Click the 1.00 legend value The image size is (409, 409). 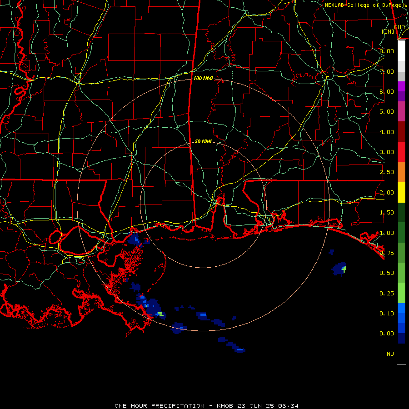(387, 233)
